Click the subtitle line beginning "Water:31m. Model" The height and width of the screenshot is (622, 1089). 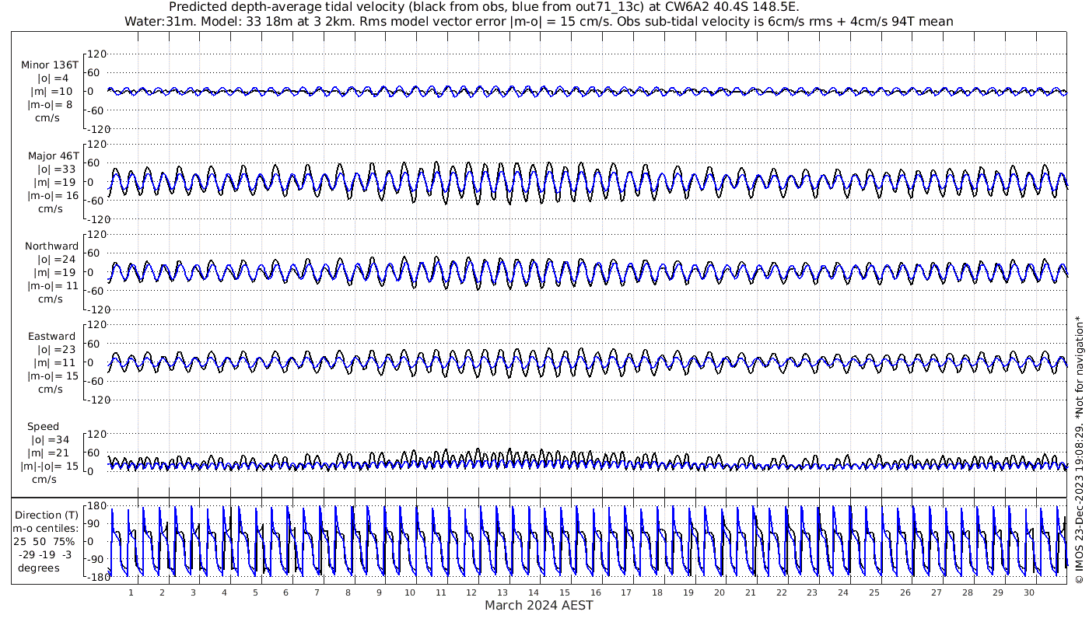pyautogui.click(x=539, y=21)
